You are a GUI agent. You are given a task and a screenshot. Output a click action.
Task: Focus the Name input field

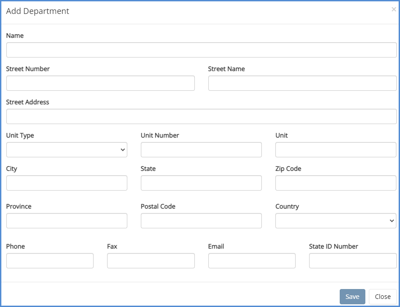(201, 50)
